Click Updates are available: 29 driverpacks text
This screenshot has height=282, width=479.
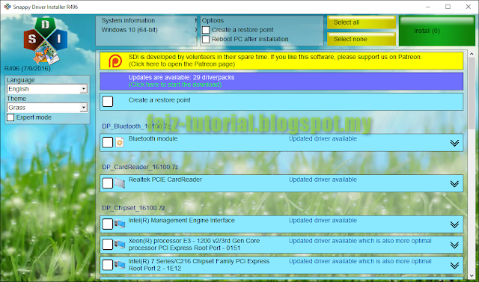coord(181,78)
